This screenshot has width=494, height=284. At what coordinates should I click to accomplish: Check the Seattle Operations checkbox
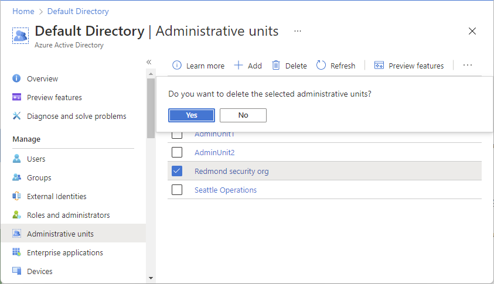177,190
